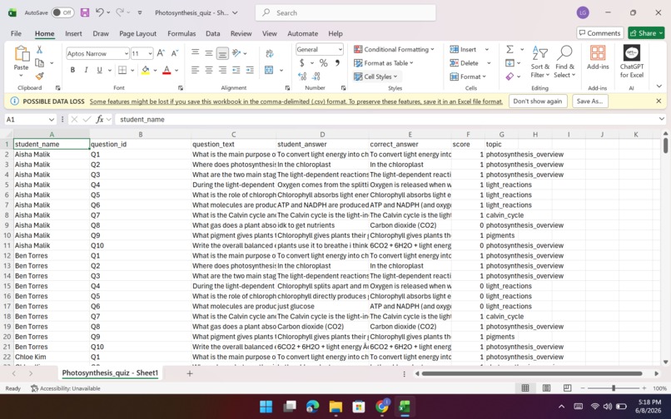Open Sort & Filter
Image resolution: width=671 pixels, height=419 pixels.
[x=540, y=62]
